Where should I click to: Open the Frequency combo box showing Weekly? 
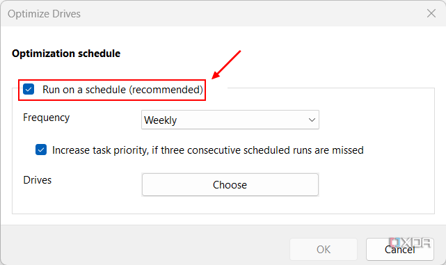pyautogui.click(x=230, y=120)
